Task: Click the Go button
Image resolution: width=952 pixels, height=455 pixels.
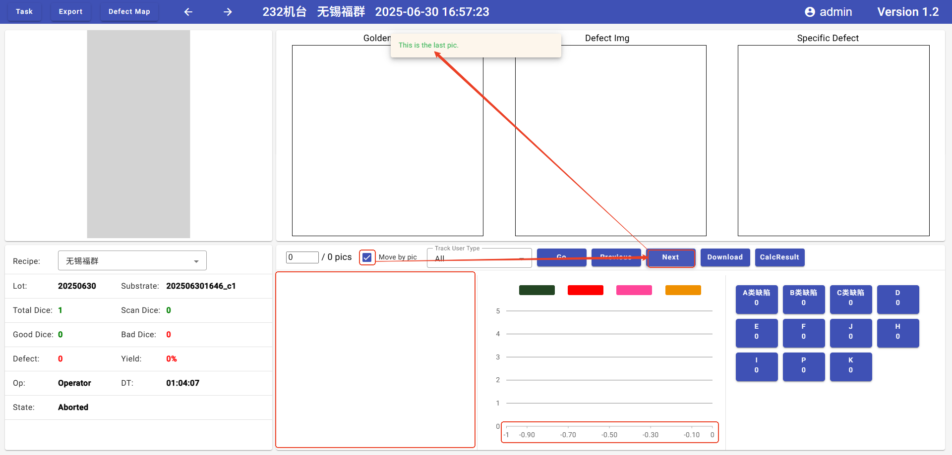Action: click(x=561, y=257)
